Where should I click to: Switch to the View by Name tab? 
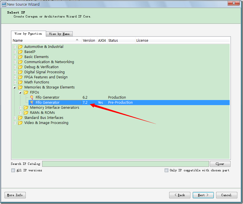point(59,34)
